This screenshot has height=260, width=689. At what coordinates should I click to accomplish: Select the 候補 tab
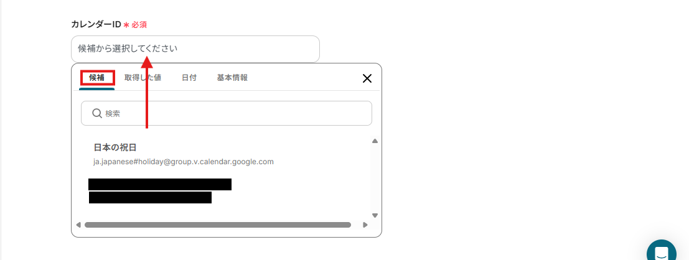point(96,78)
